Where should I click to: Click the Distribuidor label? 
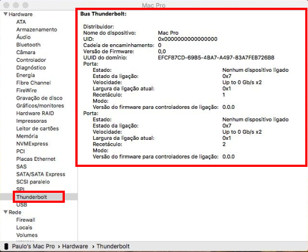point(99,27)
